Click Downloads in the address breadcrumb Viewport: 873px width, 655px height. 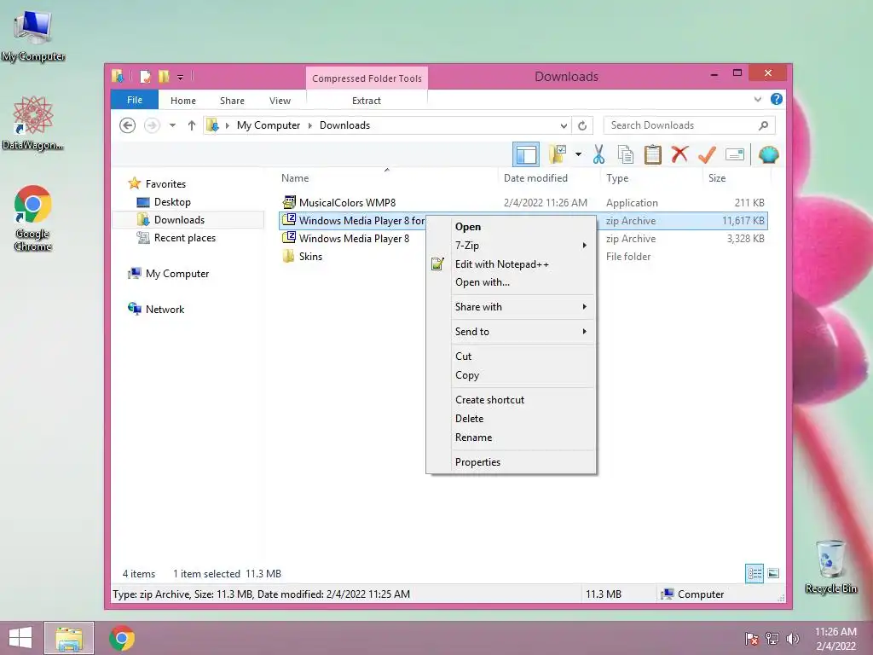tap(344, 125)
